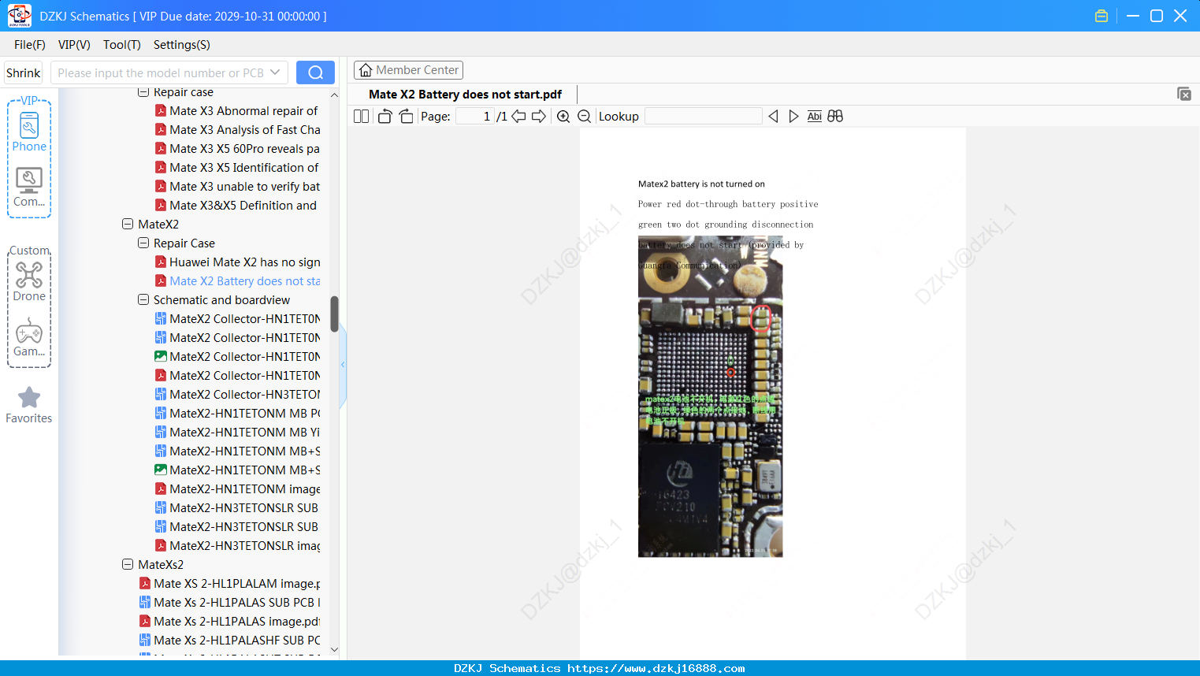Viewport: 1200px width, 676px height.
Task: Toggle the Abi match-word option
Action: click(815, 117)
